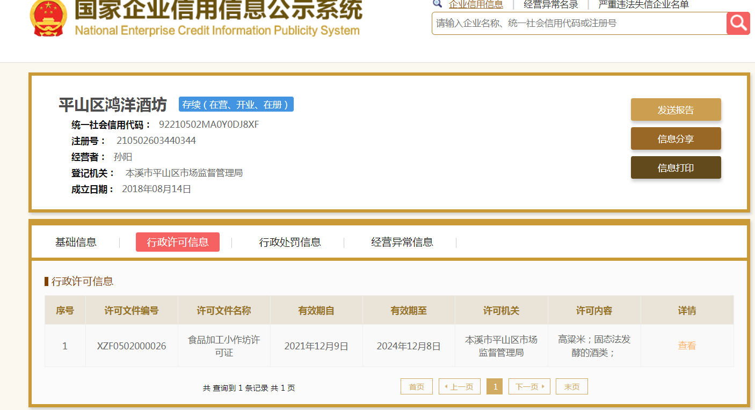Open the 经营异常名录 search category
The width and height of the screenshot is (755, 410).
551,4
